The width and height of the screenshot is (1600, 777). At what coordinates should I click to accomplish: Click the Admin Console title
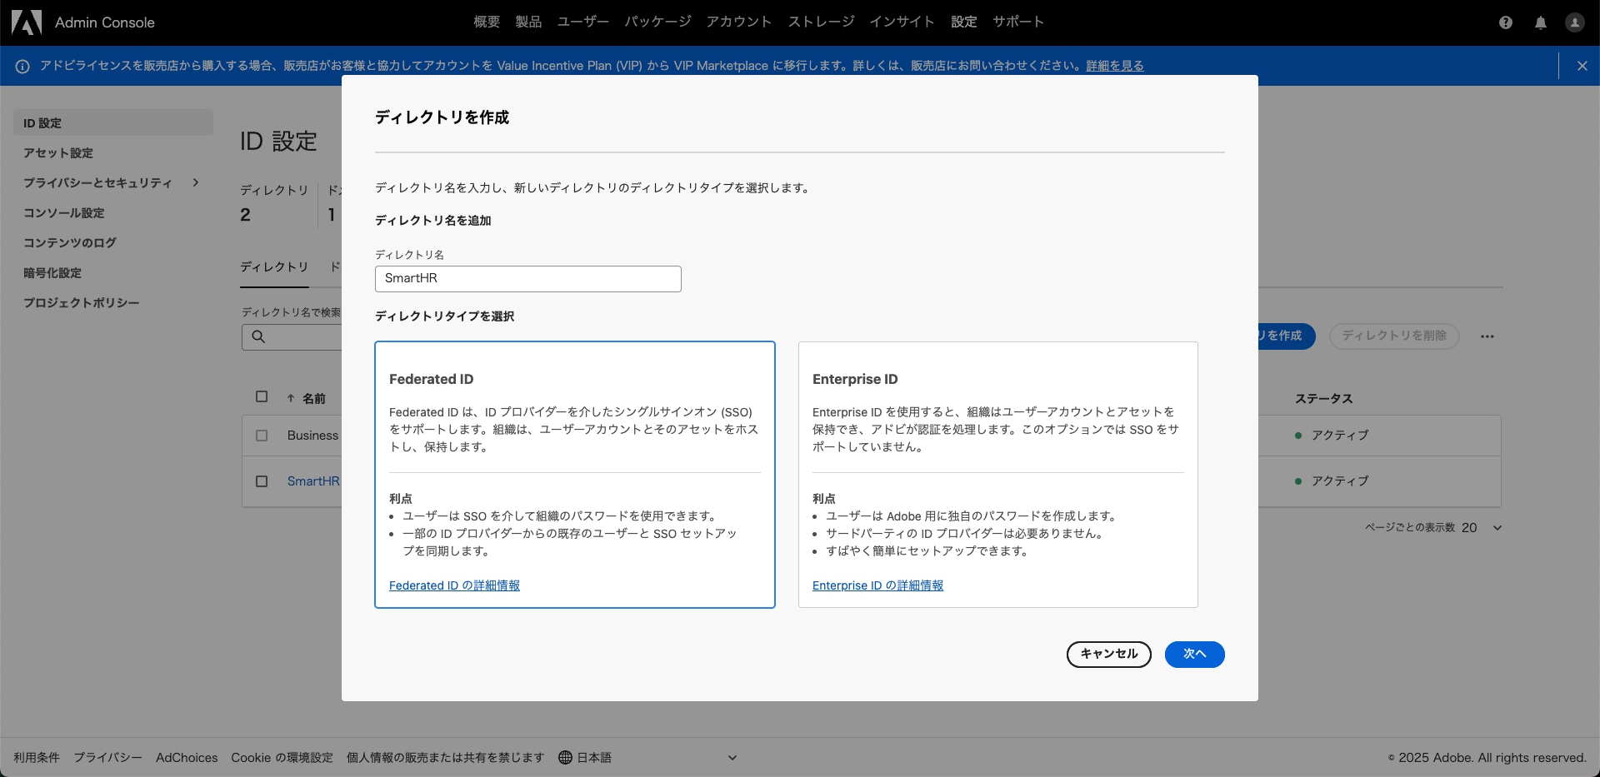[105, 22]
